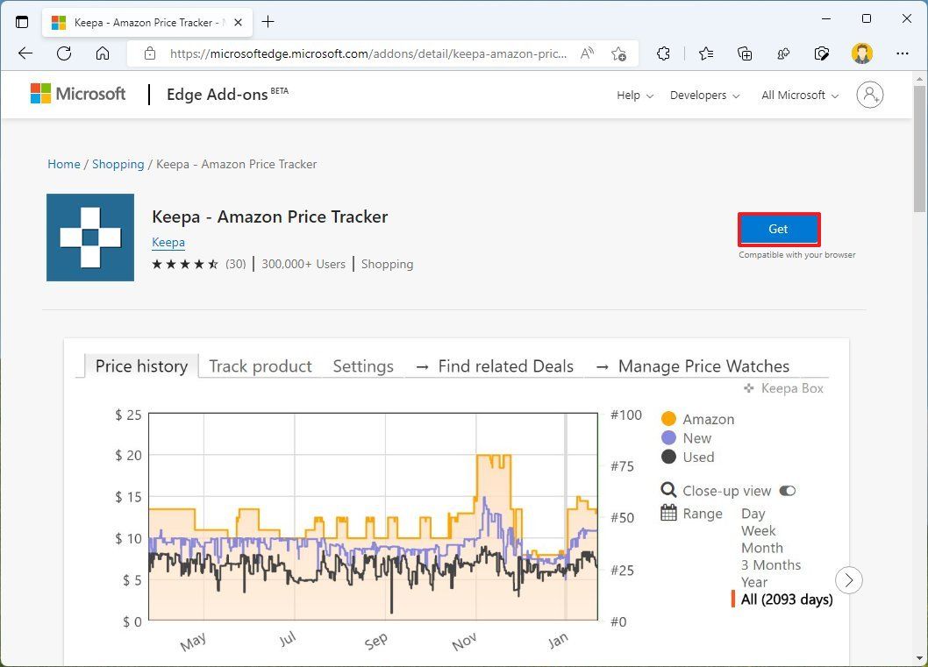Image resolution: width=928 pixels, height=667 pixels.
Task: Expand the Help dropdown
Action: point(633,96)
